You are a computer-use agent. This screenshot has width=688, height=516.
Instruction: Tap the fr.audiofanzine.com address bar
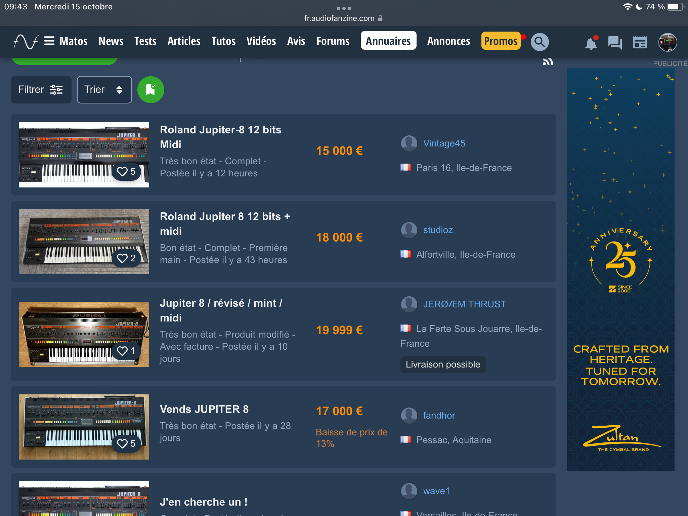(x=343, y=18)
